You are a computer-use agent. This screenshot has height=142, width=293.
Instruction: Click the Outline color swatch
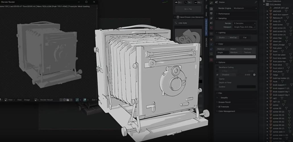[x=246, y=87]
